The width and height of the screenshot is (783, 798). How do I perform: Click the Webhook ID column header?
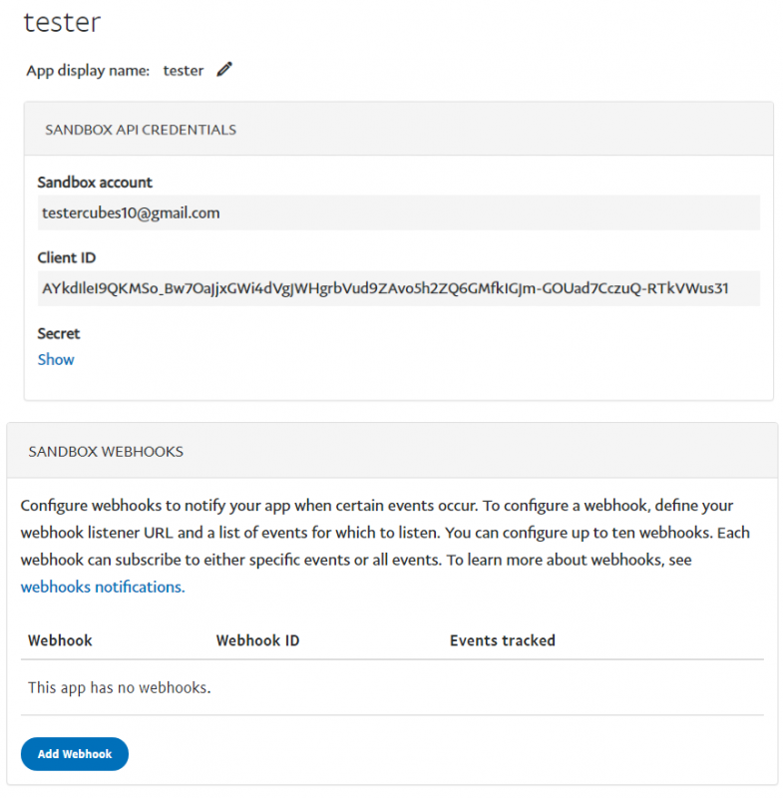click(257, 640)
